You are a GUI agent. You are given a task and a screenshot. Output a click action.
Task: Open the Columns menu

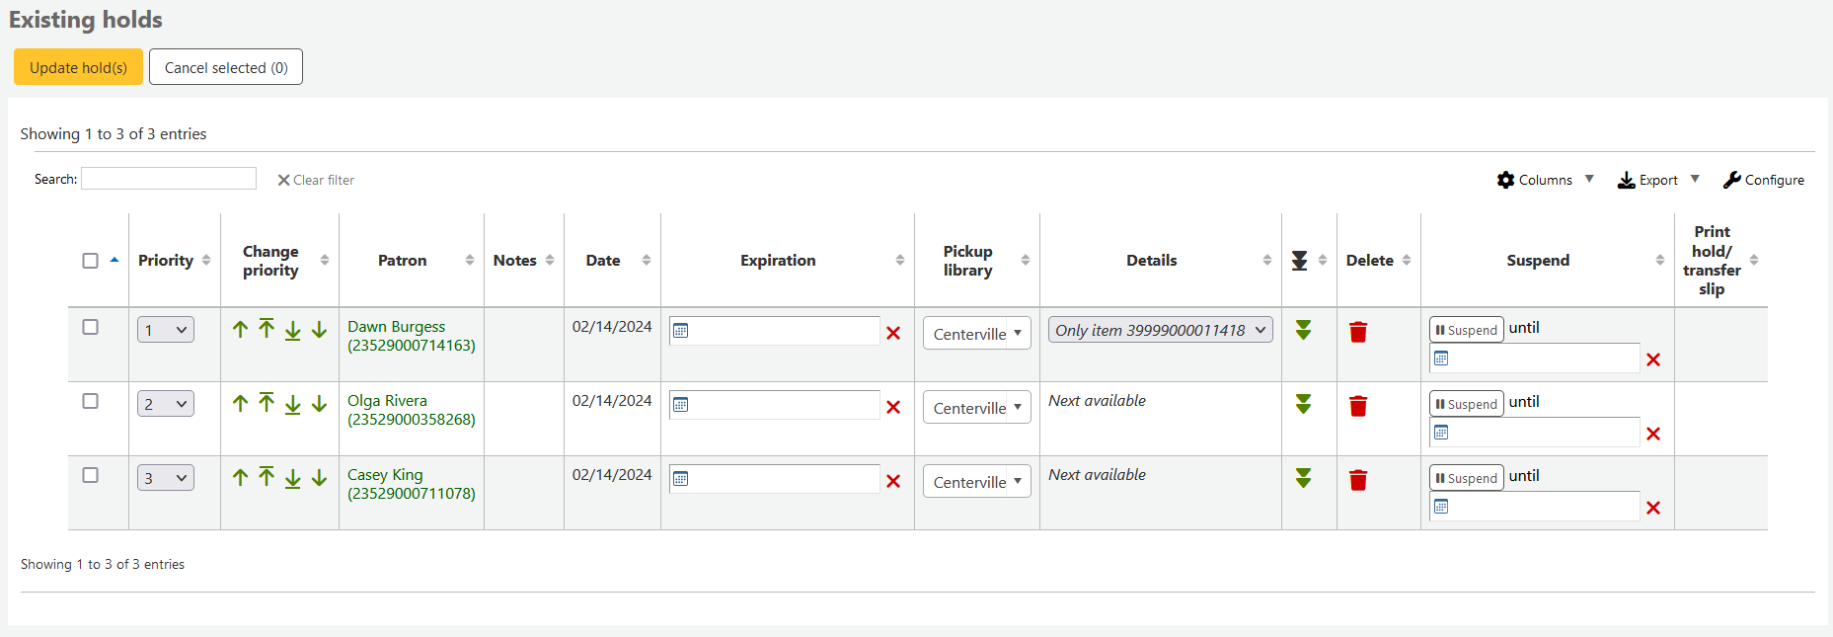pyautogui.click(x=1545, y=180)
